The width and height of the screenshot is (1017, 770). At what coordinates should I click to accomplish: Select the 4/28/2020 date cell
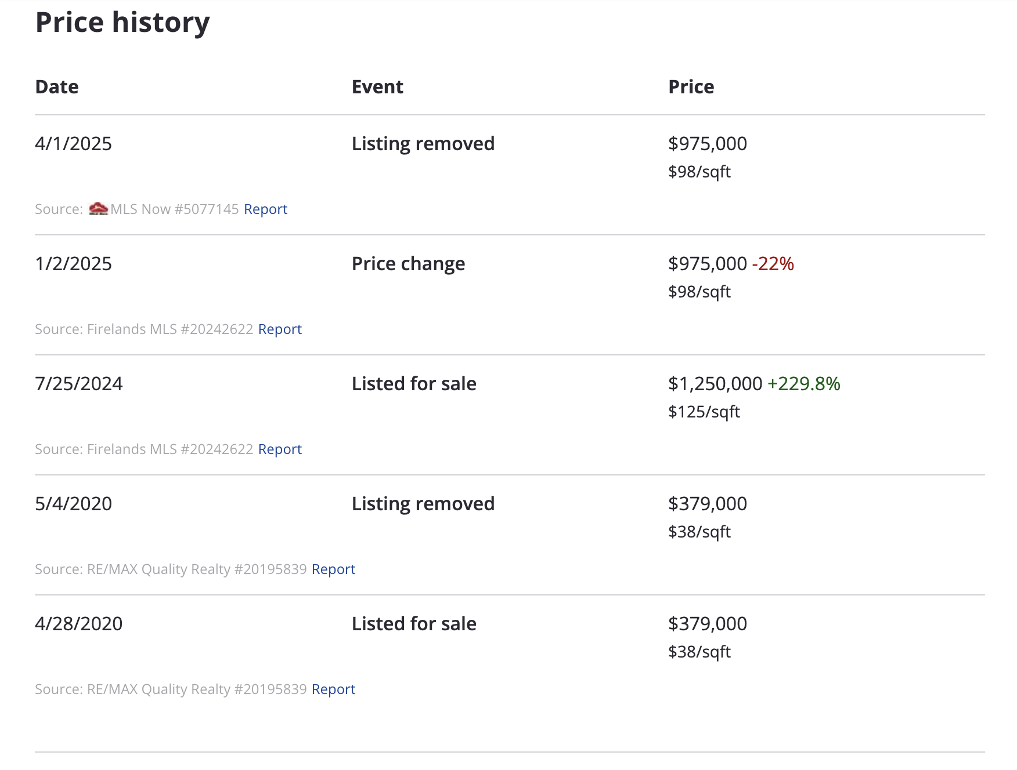pos(79,624)
